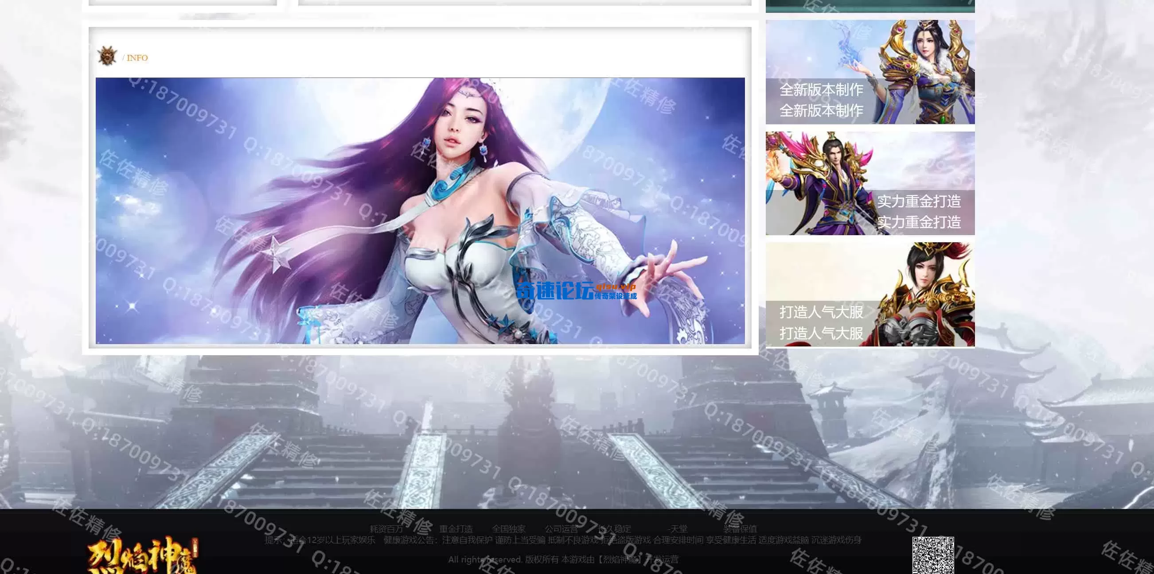
Task: Click the QR code in footer
Action: pos(933,555)
